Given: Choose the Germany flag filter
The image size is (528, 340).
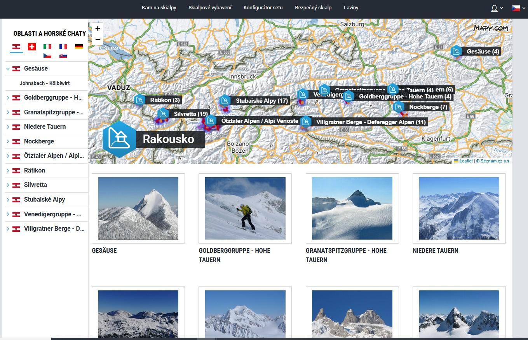Looking at the screenshot, I should pyautogui.click(x=79, y=47).
